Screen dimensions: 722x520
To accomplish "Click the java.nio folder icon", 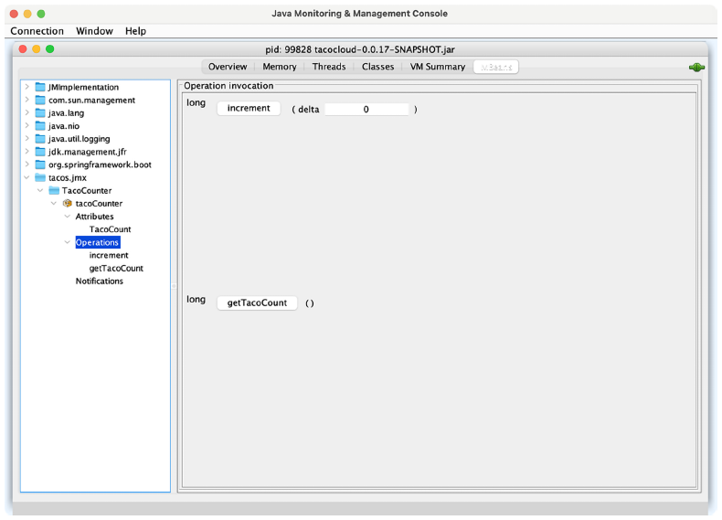I will (40, 126).
